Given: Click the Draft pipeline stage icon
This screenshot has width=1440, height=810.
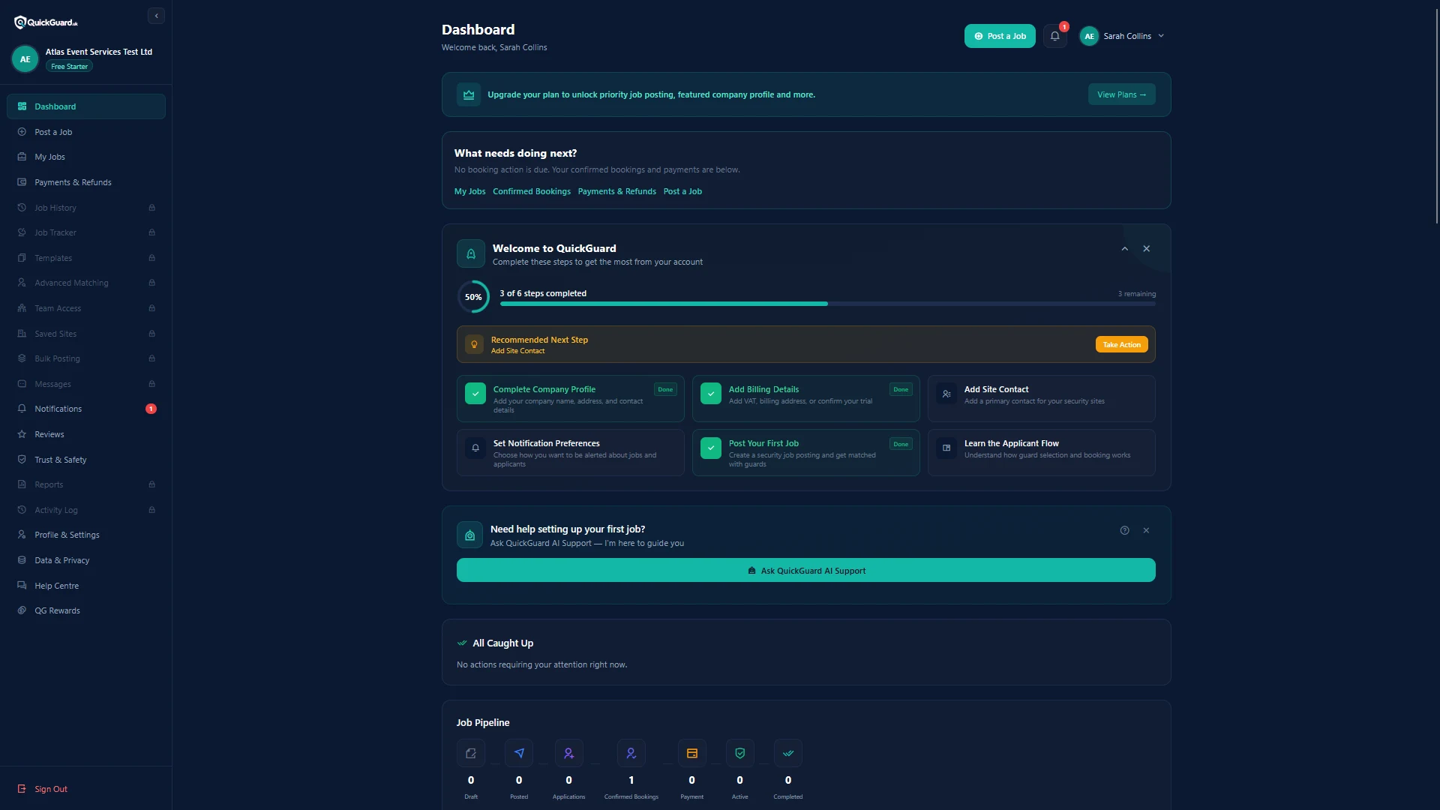Looking at the screenshot, I should (471, 753).
